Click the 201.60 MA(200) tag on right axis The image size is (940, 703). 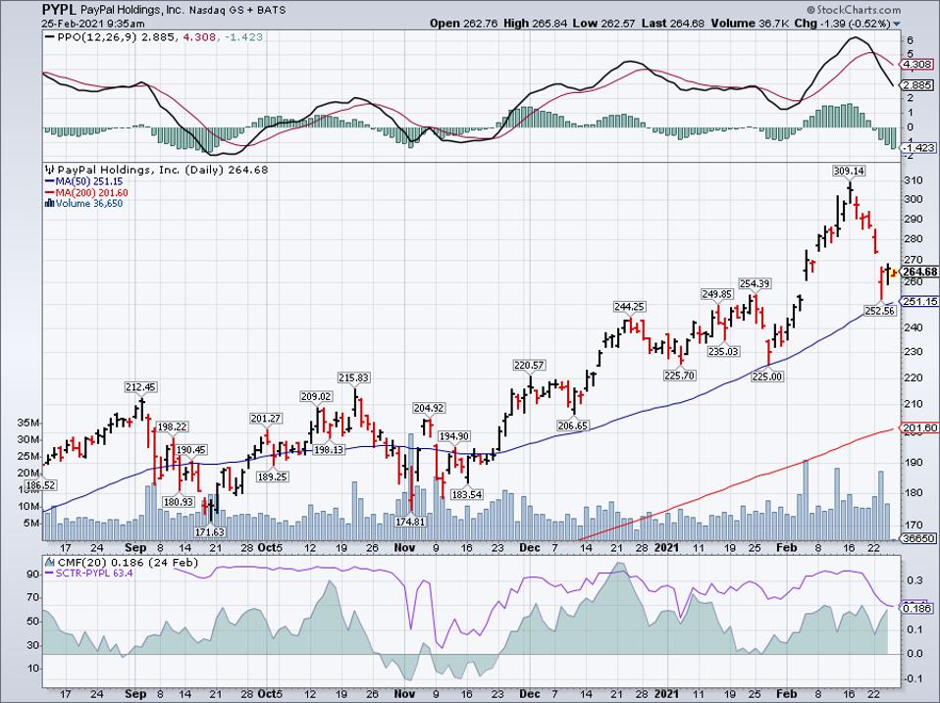(919, 427)
